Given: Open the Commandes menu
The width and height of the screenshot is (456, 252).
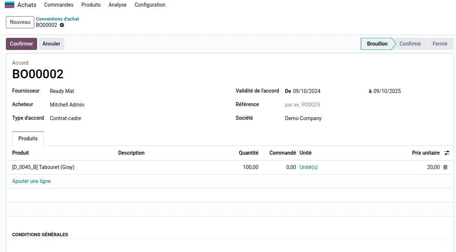Looking at the screenshot, I should click(59, 5).
